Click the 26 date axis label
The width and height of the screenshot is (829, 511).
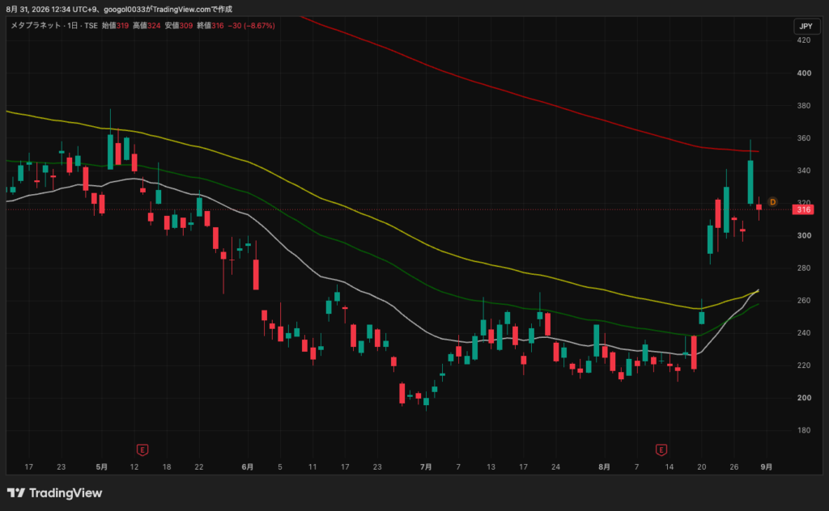(733, 467)
